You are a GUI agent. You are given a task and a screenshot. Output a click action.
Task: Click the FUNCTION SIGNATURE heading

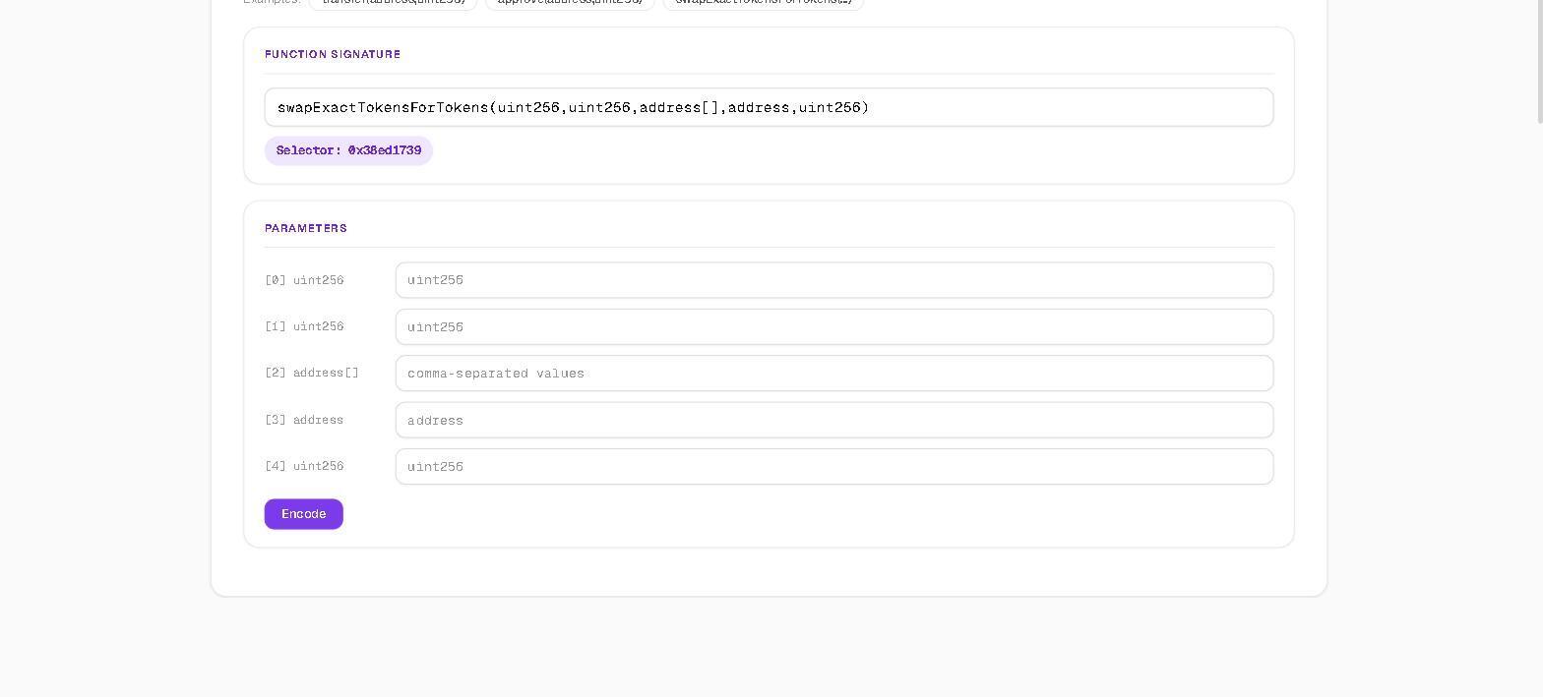333,54
